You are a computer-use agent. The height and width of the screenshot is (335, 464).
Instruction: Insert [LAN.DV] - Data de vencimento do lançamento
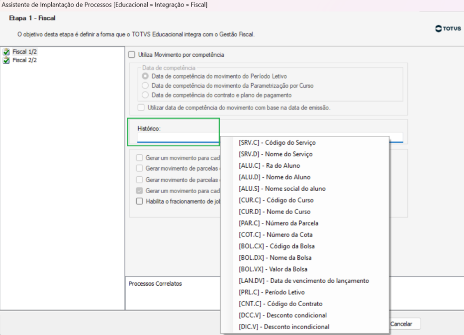(x=305, y=281)
